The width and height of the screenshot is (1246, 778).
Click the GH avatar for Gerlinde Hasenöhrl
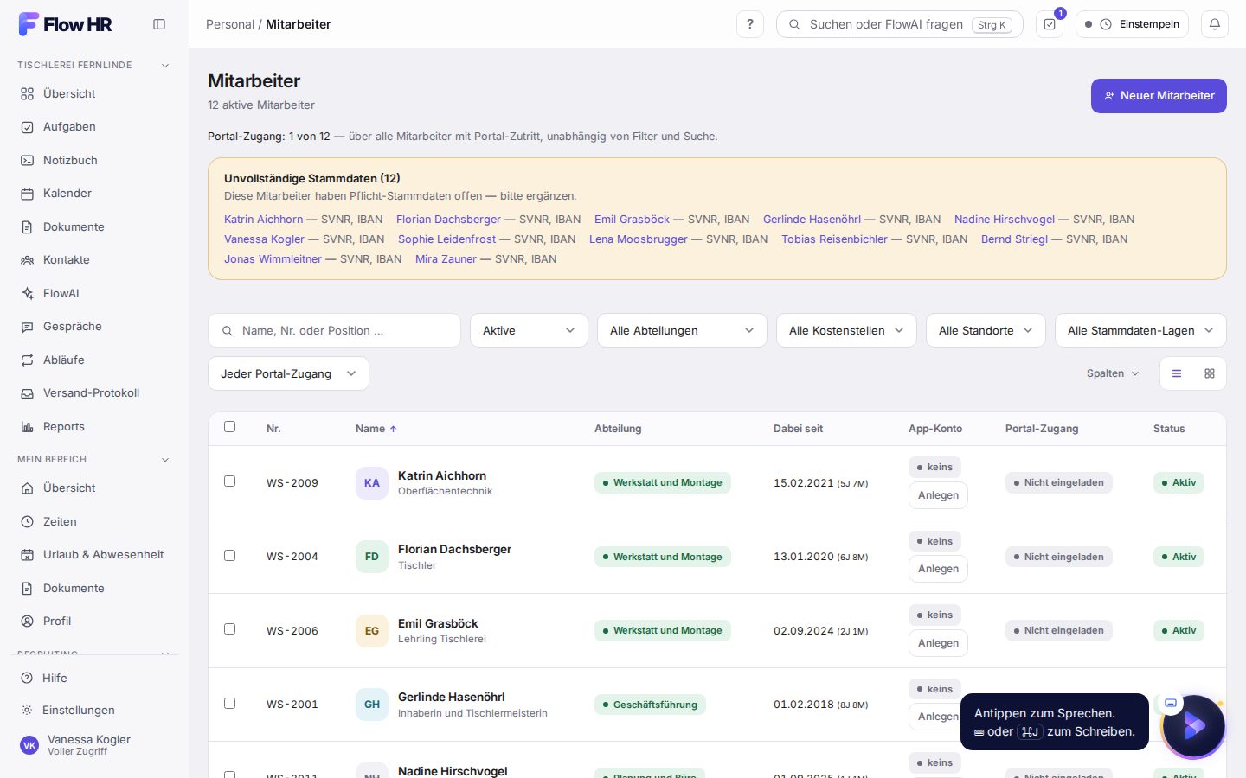(372, 705)
